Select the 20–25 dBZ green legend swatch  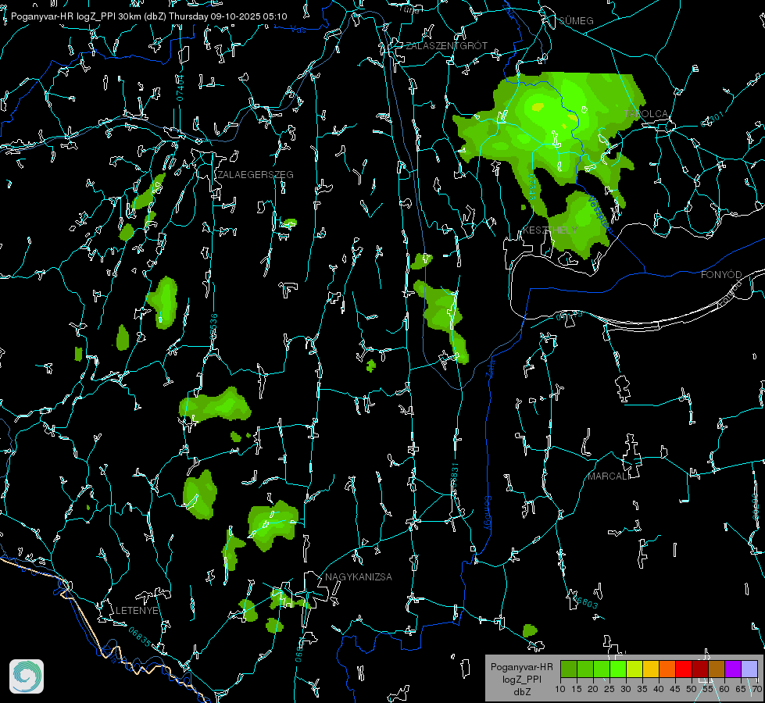coord(602,669)
